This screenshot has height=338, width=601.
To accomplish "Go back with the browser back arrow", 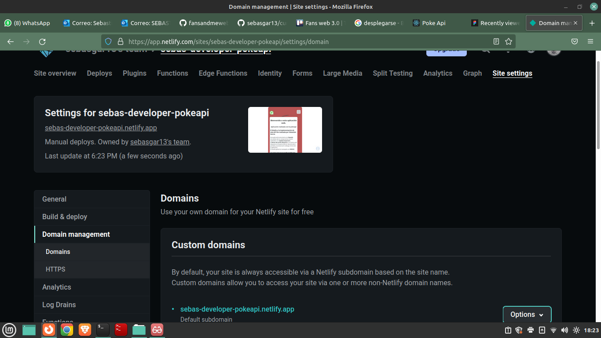I will [x=11, y=42].
